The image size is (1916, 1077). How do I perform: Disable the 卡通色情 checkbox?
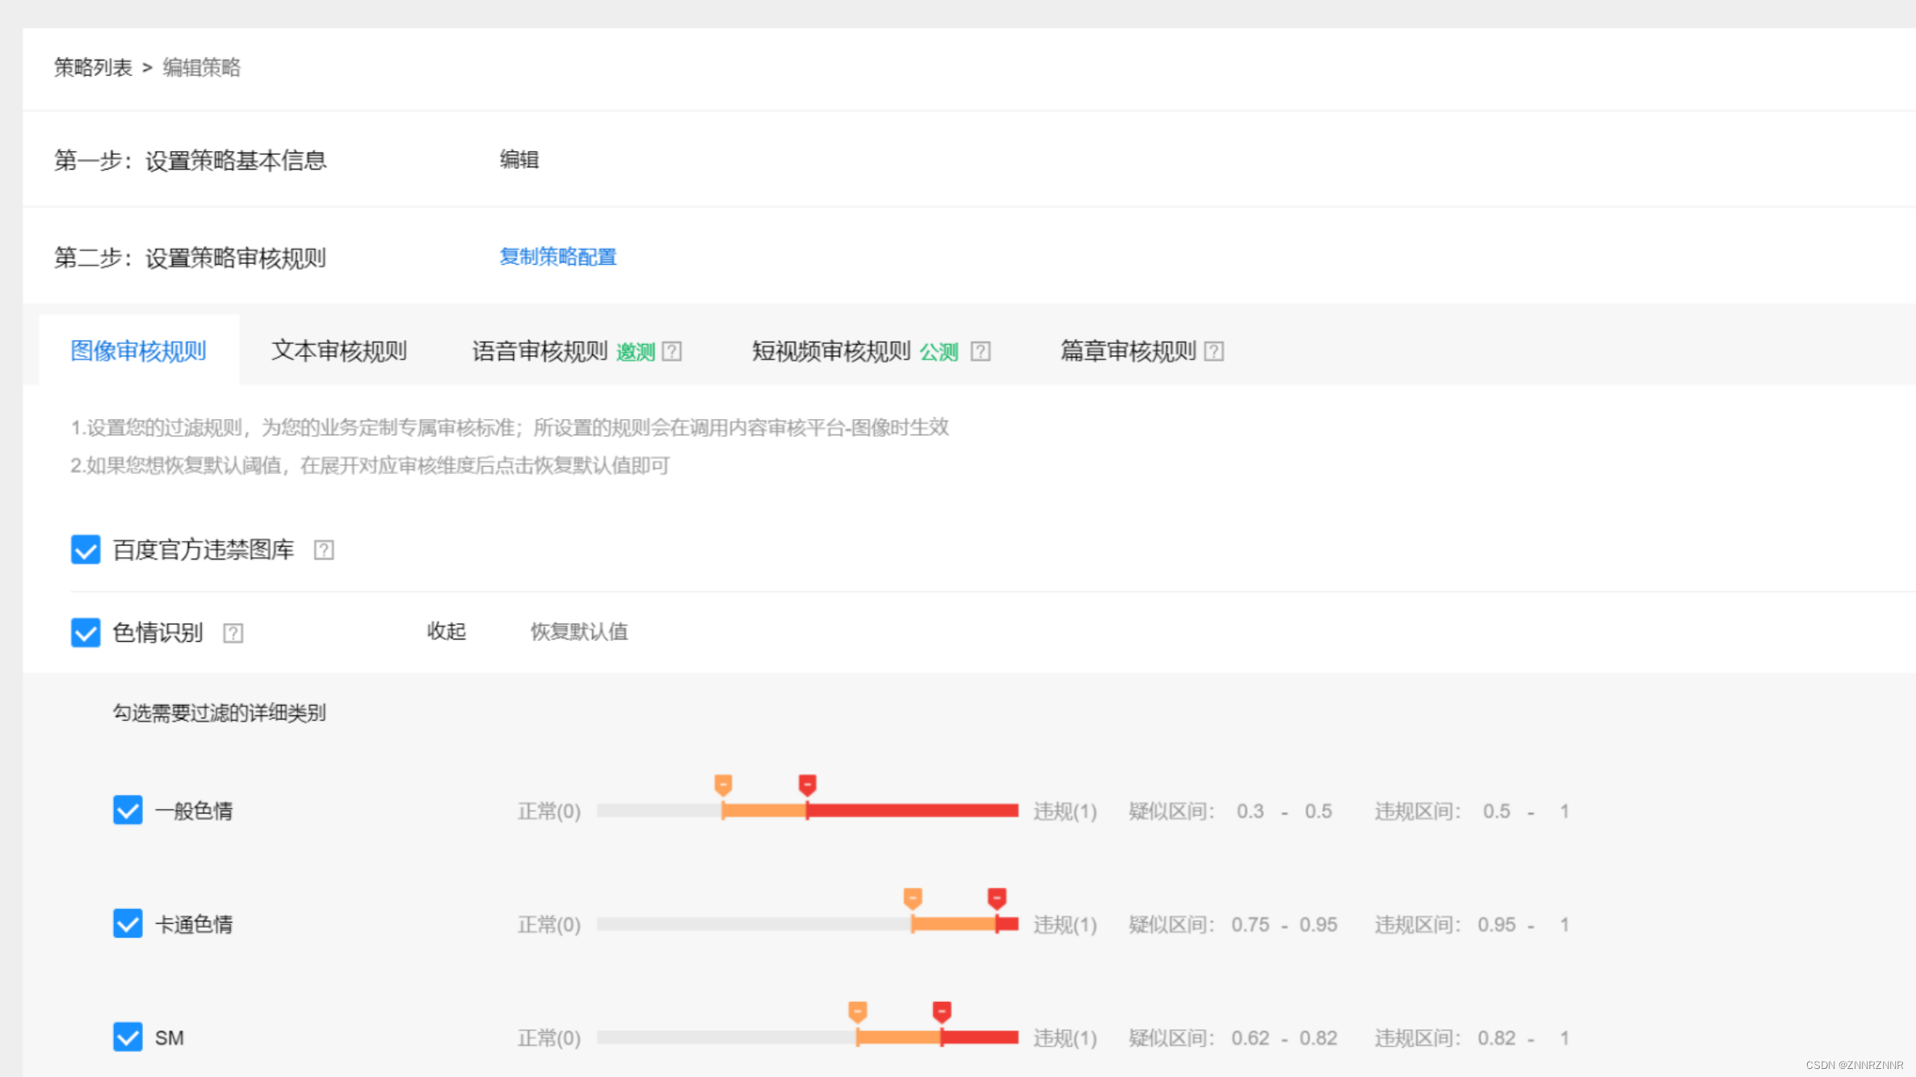coord(128,924)
